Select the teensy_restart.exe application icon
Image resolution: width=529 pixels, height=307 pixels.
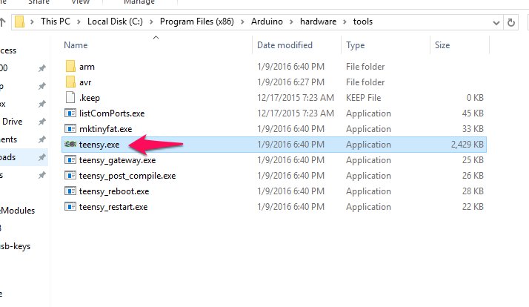(x=70, y=206)
